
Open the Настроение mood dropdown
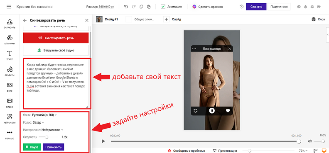[52, 130]
